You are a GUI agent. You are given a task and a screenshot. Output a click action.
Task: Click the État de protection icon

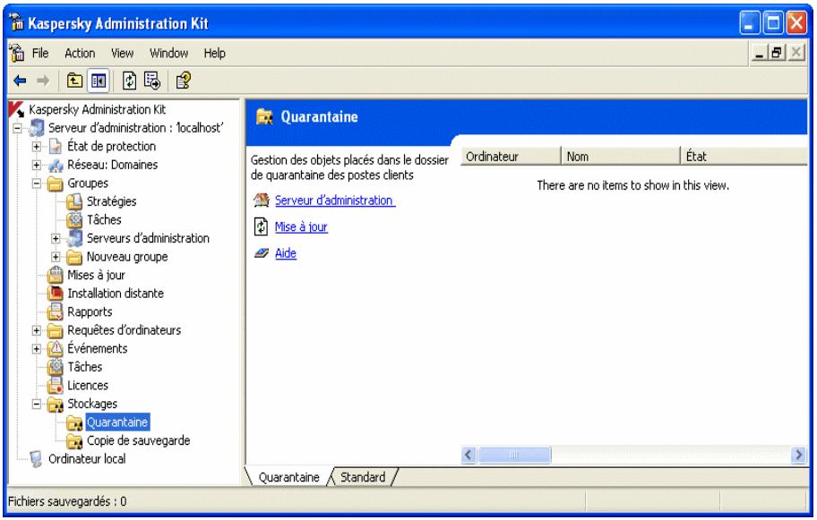[56, 146]
